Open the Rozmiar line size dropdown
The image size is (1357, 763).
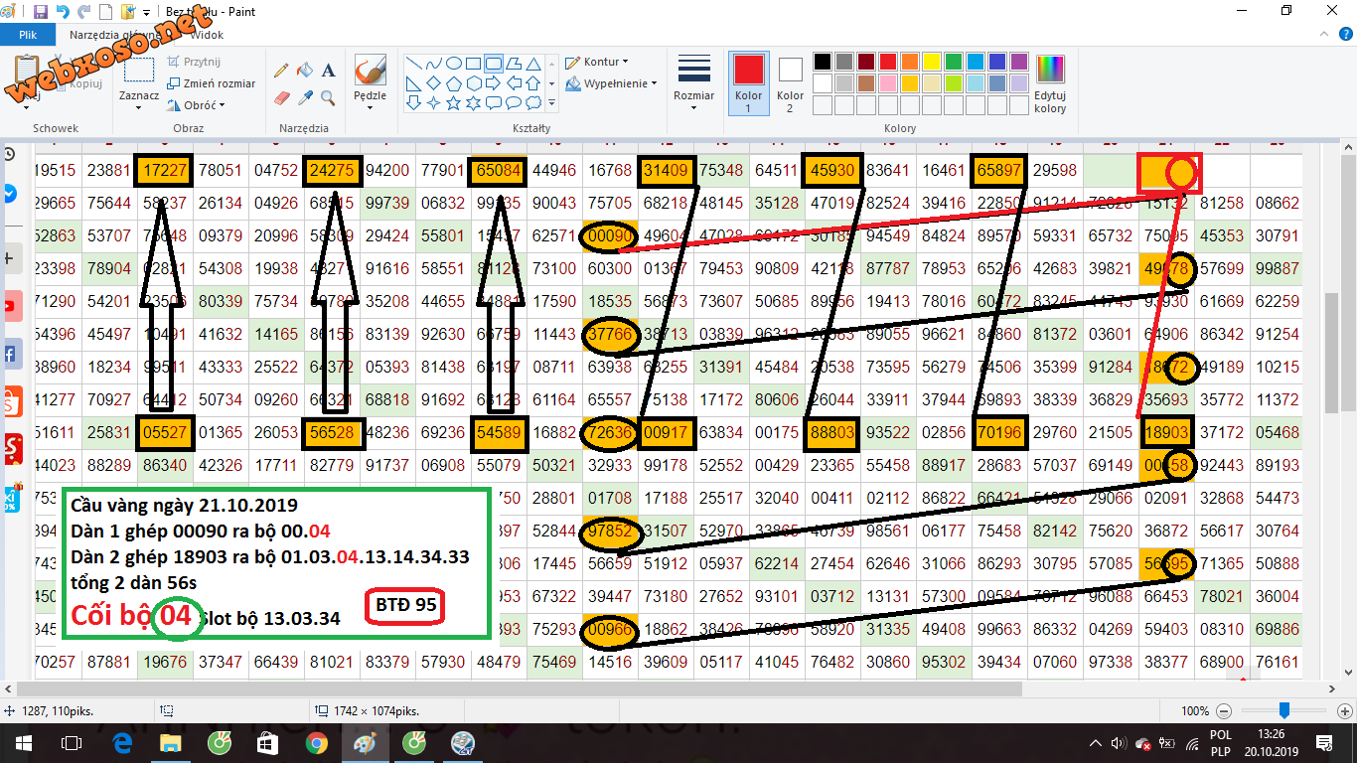pyautogui.click(x=693, y=82)
